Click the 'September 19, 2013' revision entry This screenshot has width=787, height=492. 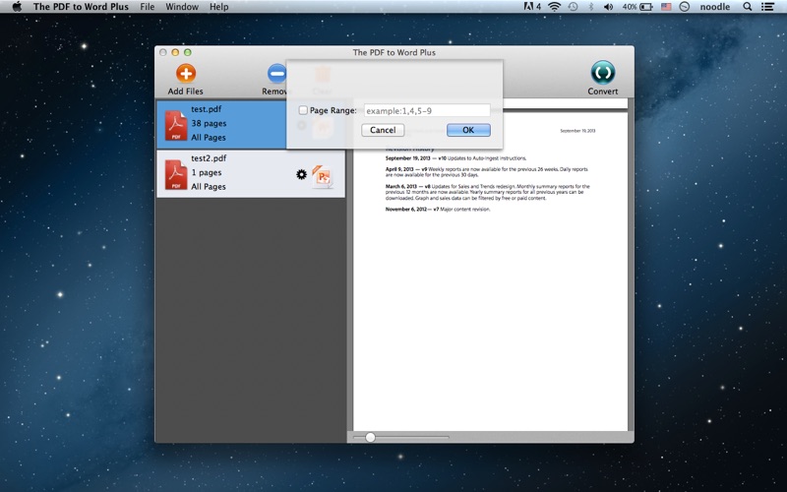(455, 158)
